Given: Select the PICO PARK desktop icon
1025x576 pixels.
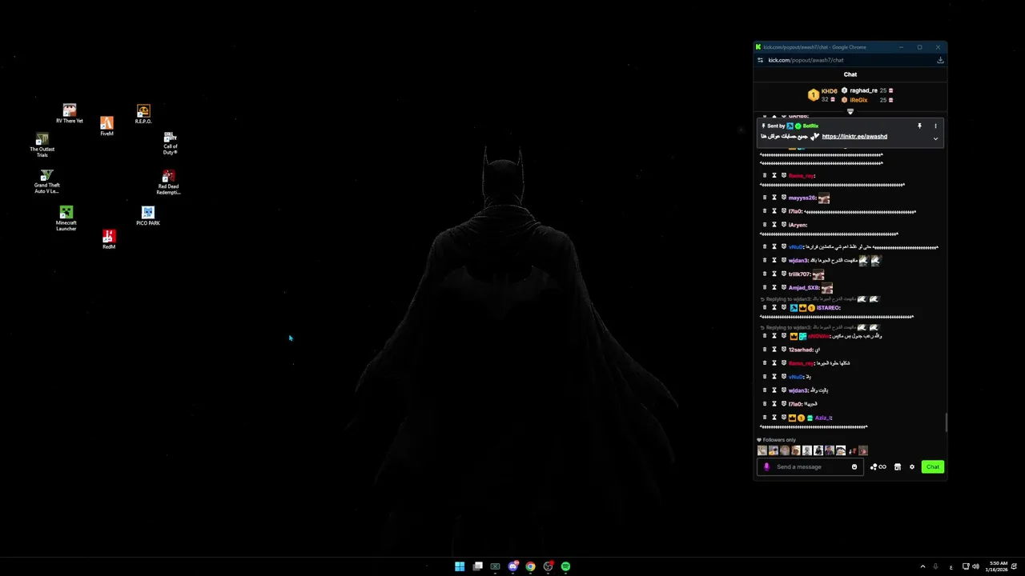Looking at the screenshot, I should 147,216.
